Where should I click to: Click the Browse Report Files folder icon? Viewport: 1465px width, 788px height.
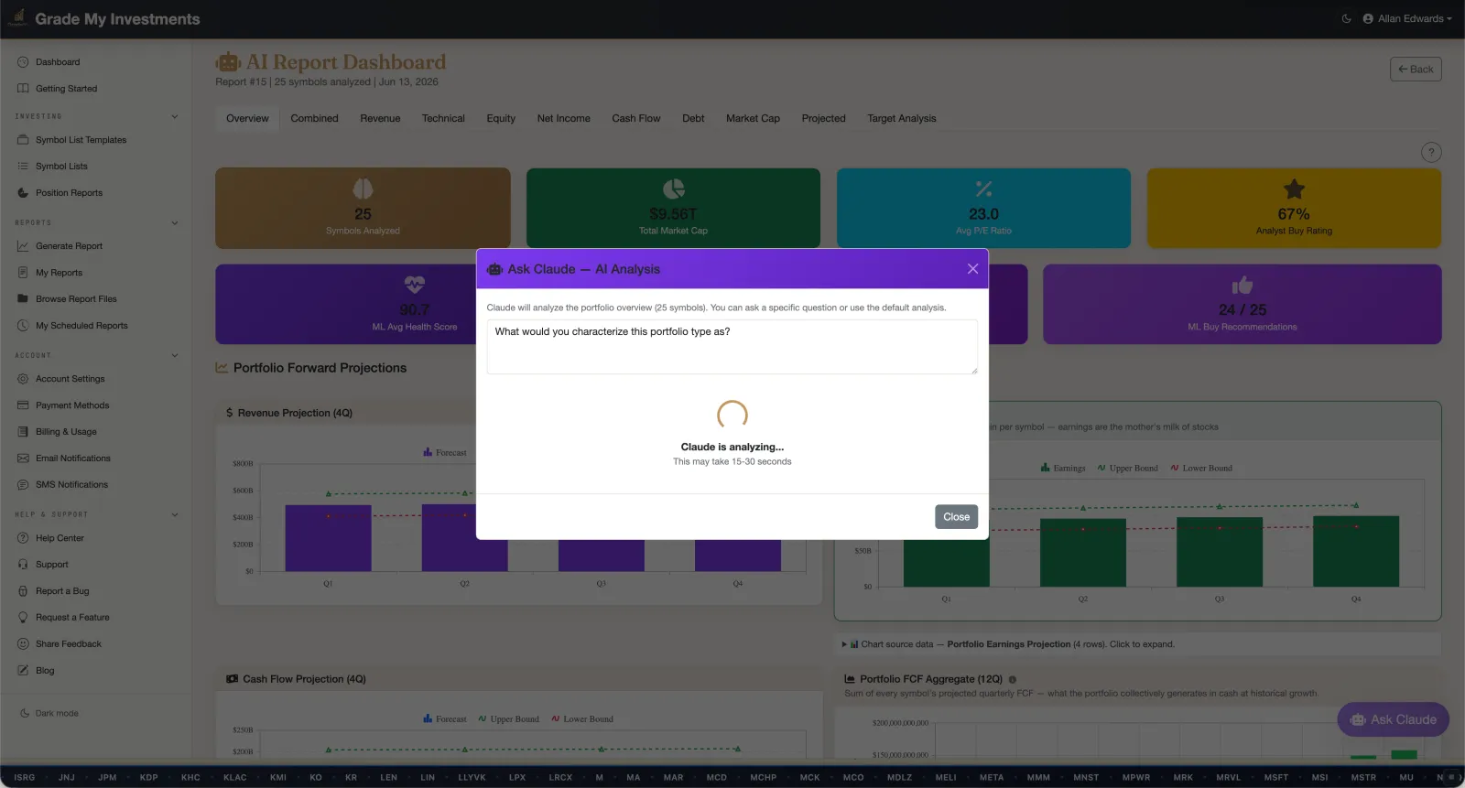pyautogui.click(x=23, y=299)
